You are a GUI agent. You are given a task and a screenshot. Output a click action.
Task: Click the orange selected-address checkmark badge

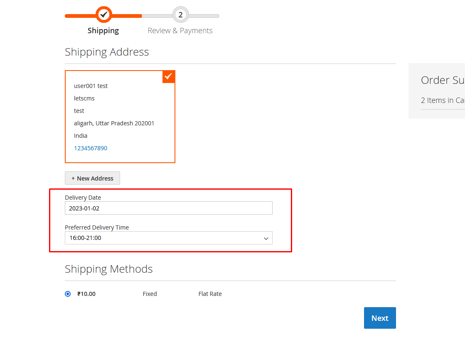tap(168, 77)
